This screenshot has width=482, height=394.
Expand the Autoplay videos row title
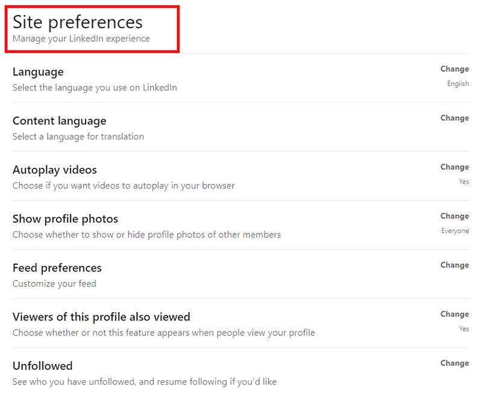pyautogui.click(x=55, y=170)
